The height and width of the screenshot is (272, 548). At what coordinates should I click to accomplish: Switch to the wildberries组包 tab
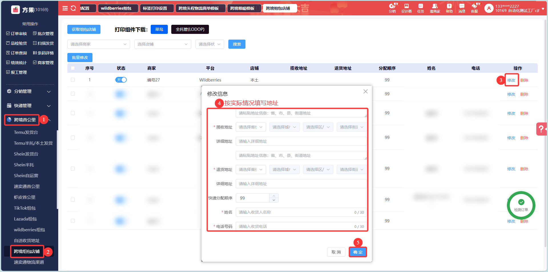pos(118,8)
